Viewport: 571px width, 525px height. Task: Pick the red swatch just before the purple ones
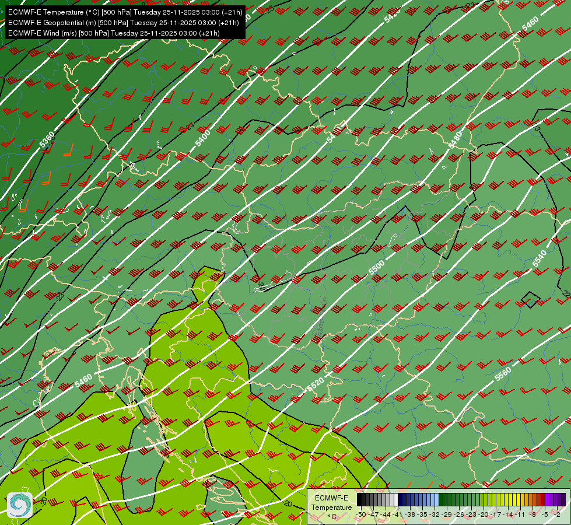coord(543,499)
